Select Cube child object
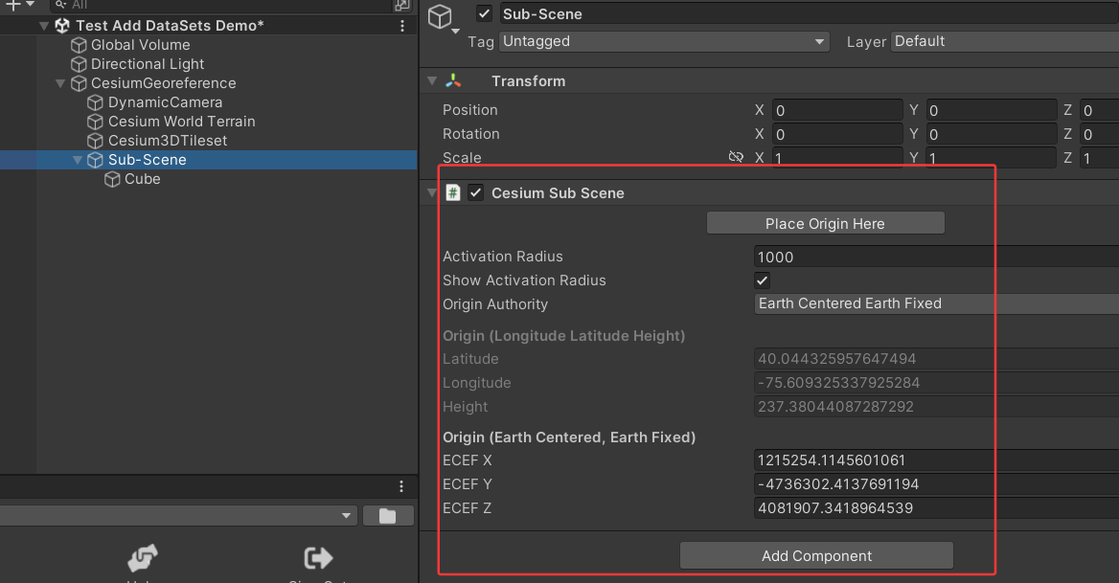The image size is (1119, 583). (142, 180)
